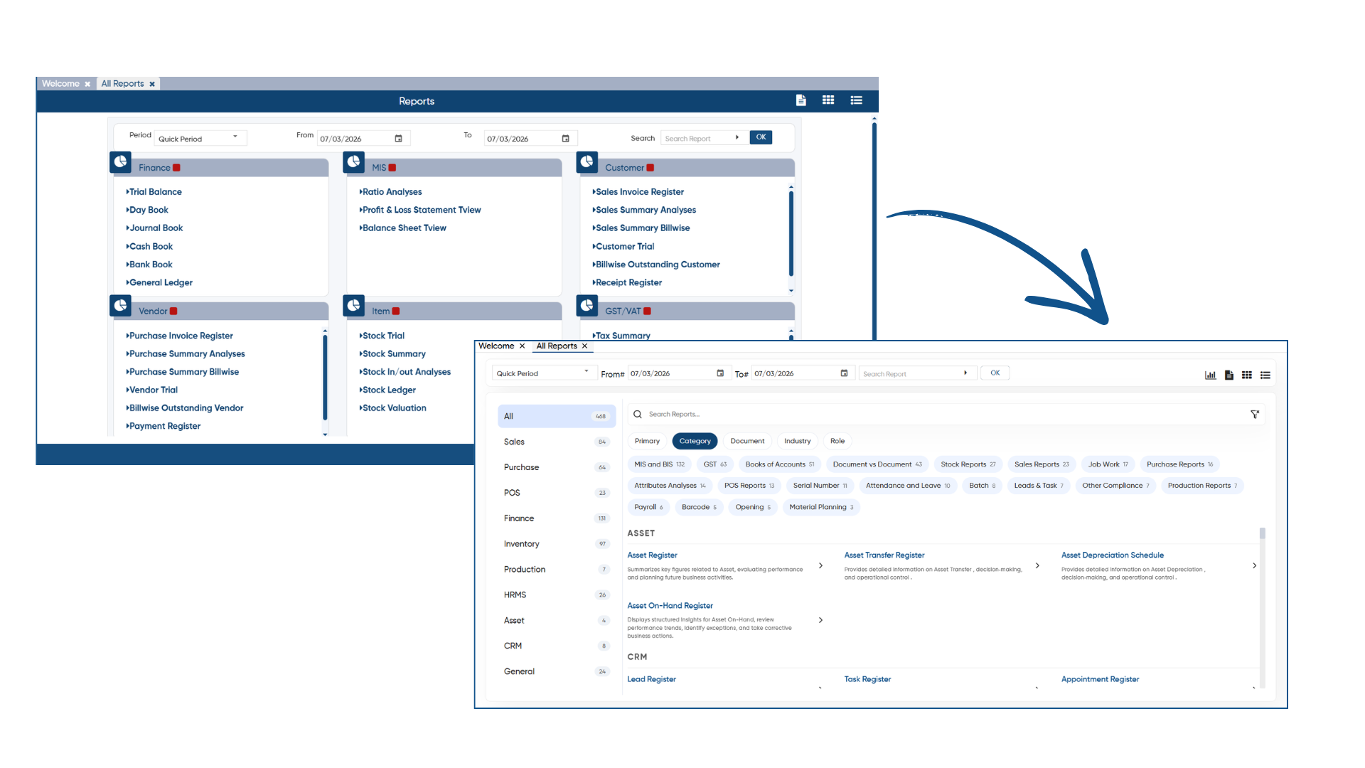This screenshot has width=1365, height=768.
Task: Switch to list view in old Reports header
Action: click(856, 100)
